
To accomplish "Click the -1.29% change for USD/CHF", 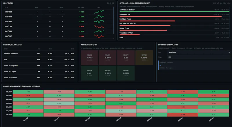I will (x=81, y=36).
